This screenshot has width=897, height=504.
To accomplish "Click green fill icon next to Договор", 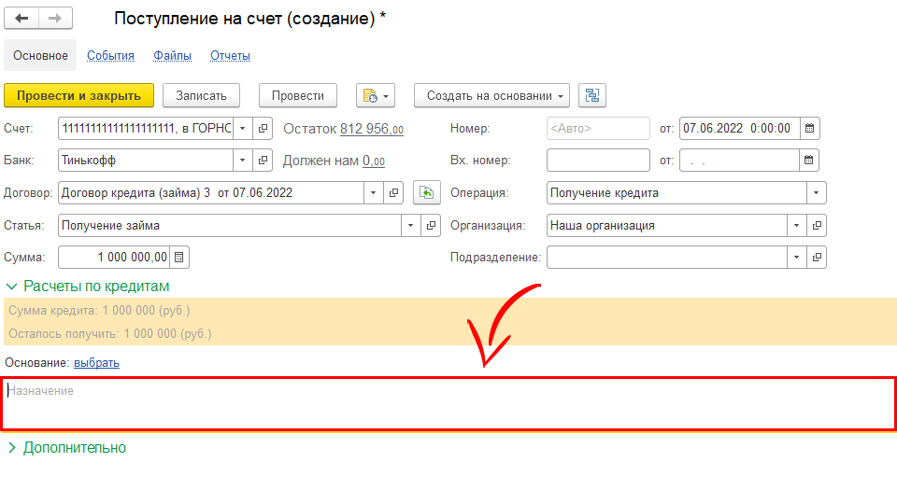I will [x=426, y=193].
